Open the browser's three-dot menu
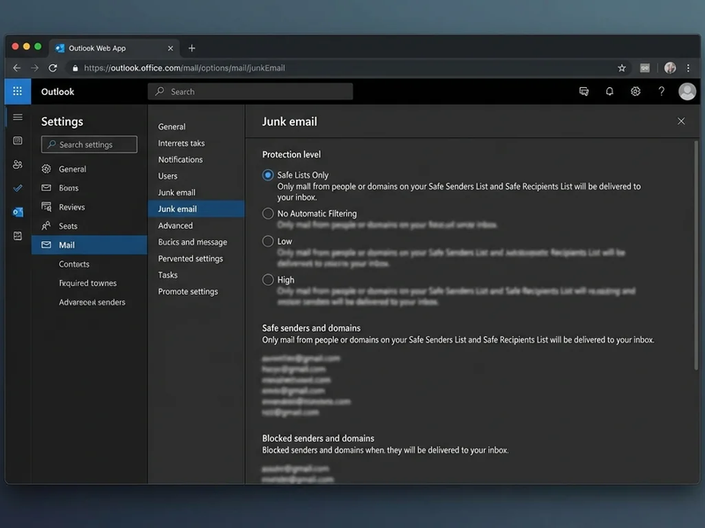 (688, 68)
